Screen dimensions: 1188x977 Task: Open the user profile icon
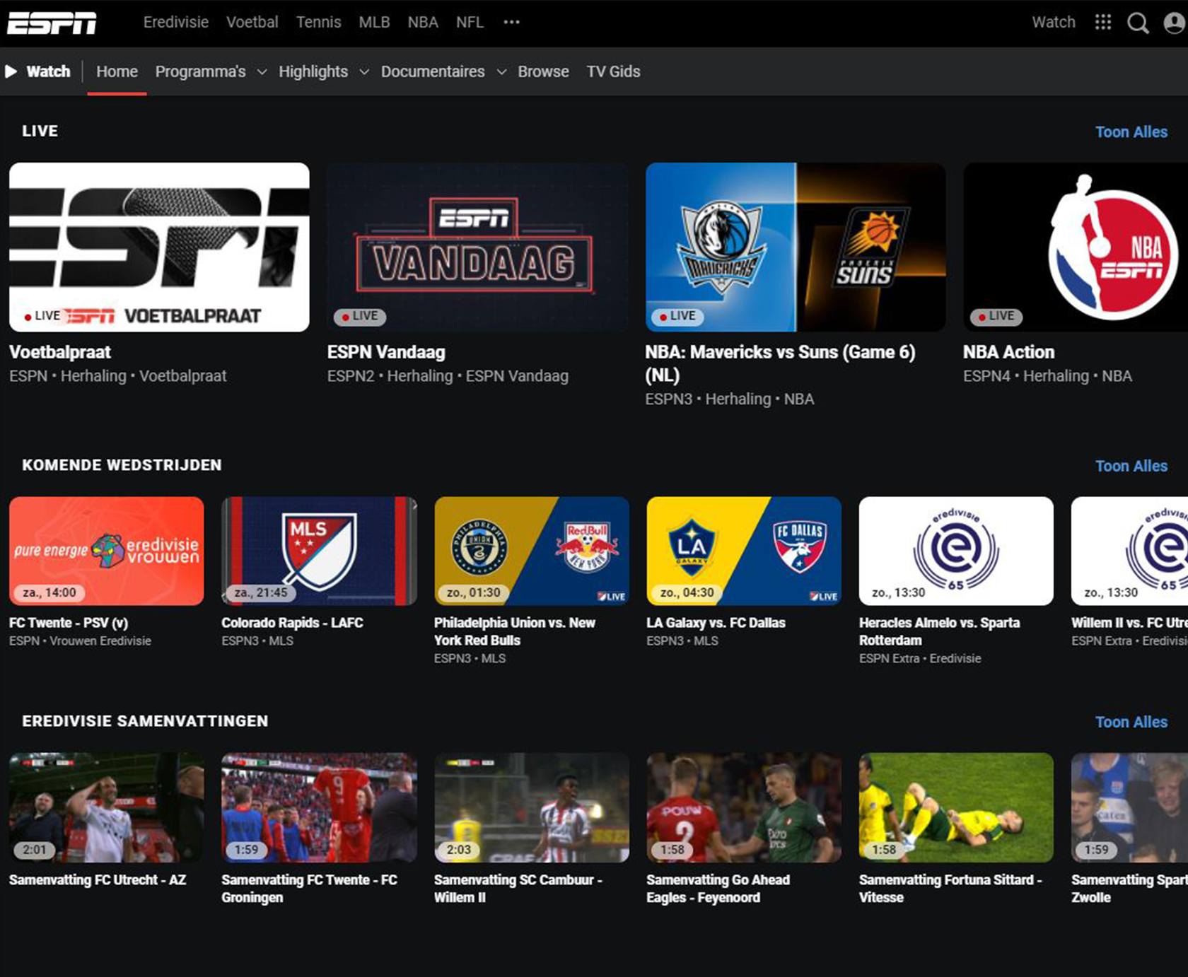point(1175,23)
